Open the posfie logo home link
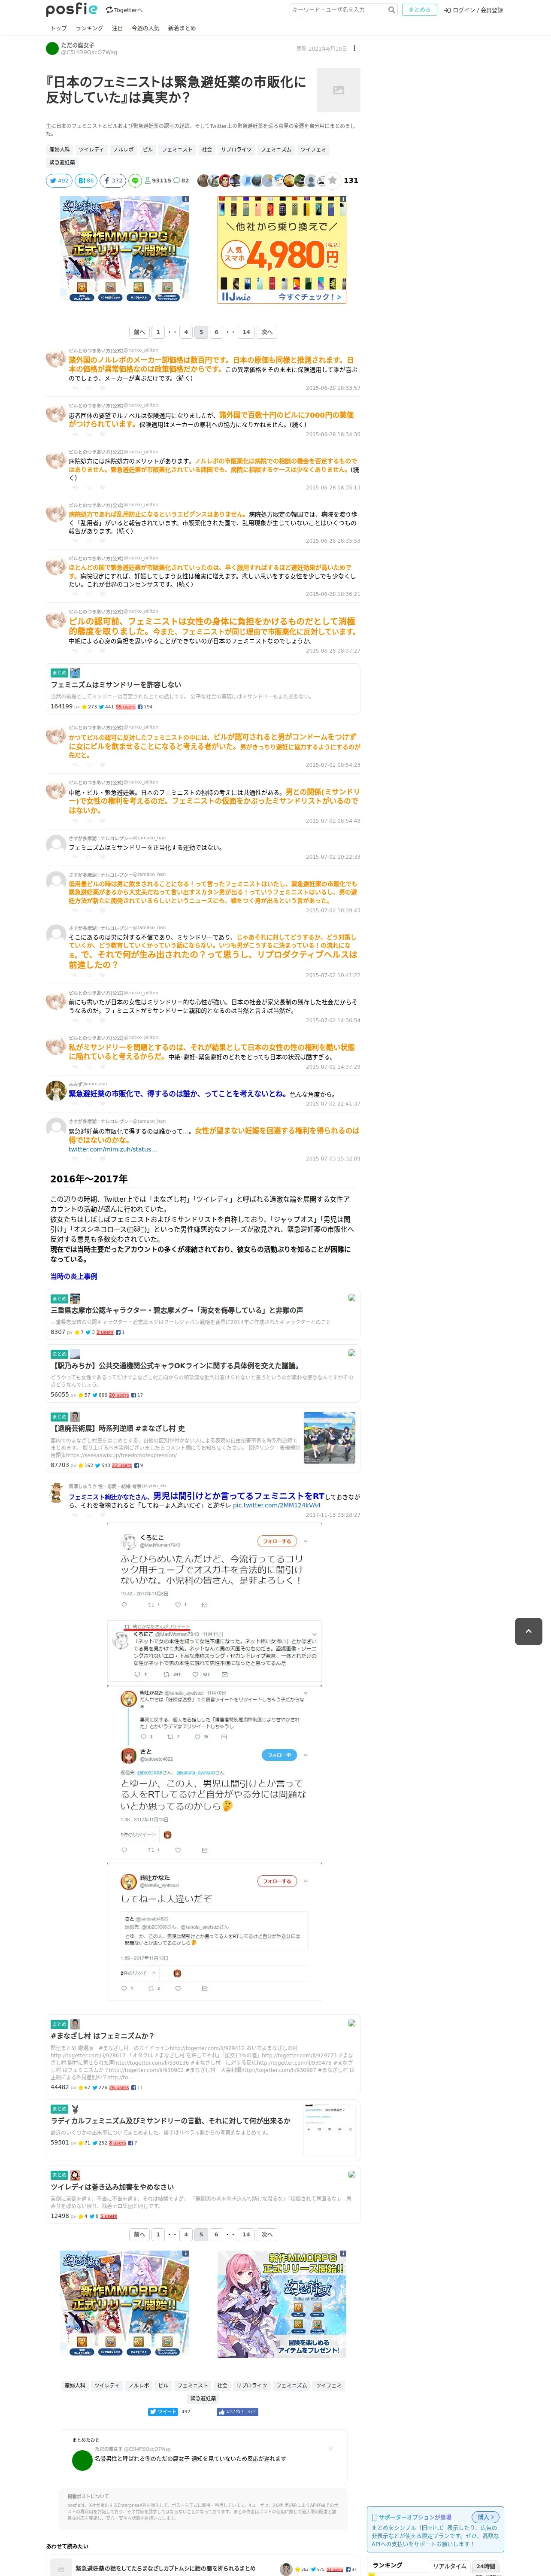 [x=71, y=10]
